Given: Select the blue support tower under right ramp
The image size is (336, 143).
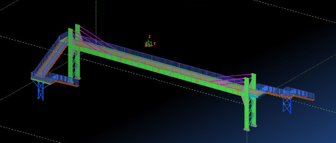Looking at the screenshot, I should tap(287, 105).
